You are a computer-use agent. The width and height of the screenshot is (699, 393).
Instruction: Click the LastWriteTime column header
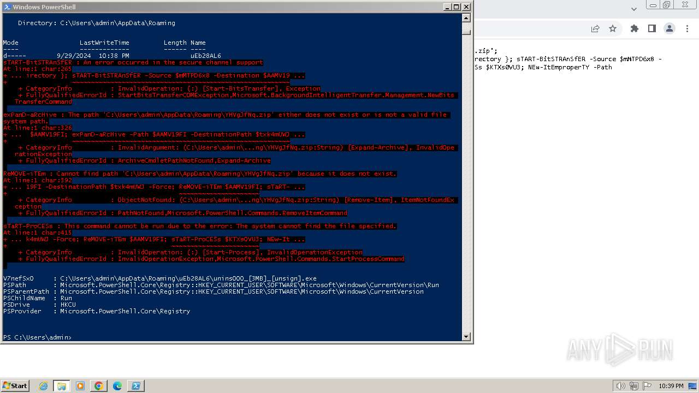pyautogui.click(x=104, y=43)
